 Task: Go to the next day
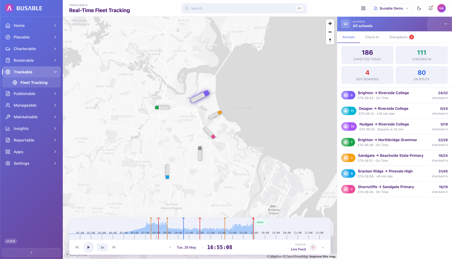click(202, 247)
